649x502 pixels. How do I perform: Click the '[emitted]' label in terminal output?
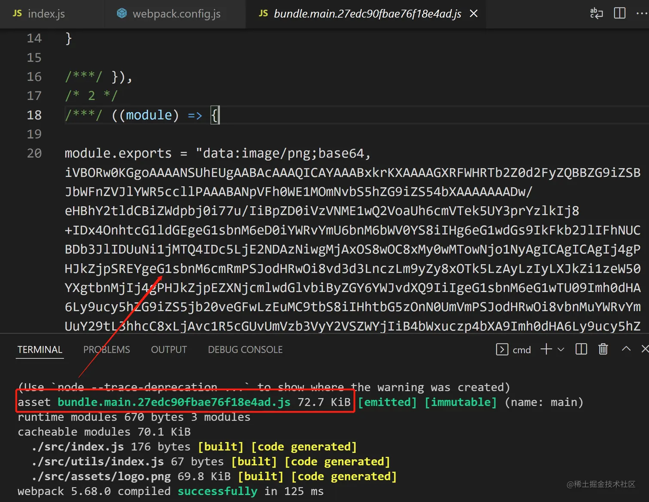coord(387,402)
